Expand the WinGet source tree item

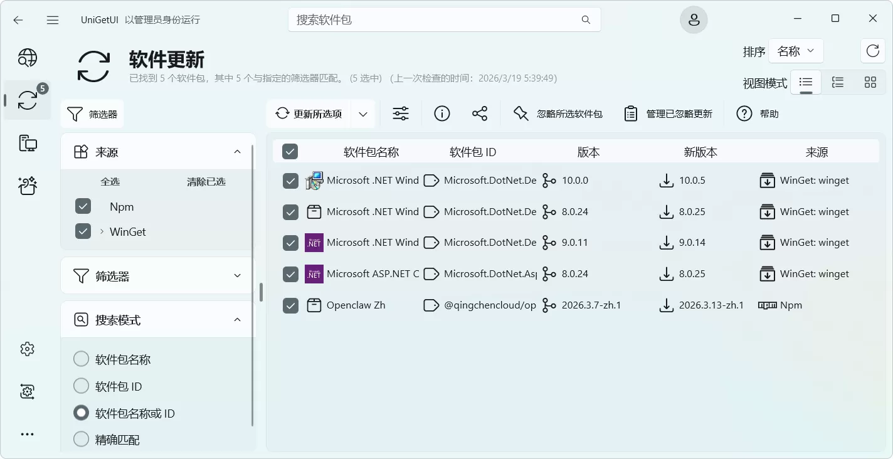point(102,231)
